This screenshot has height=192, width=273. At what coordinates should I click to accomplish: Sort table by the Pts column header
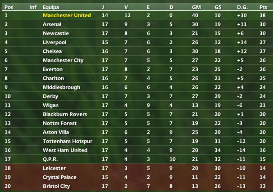[x=263, y=7]
